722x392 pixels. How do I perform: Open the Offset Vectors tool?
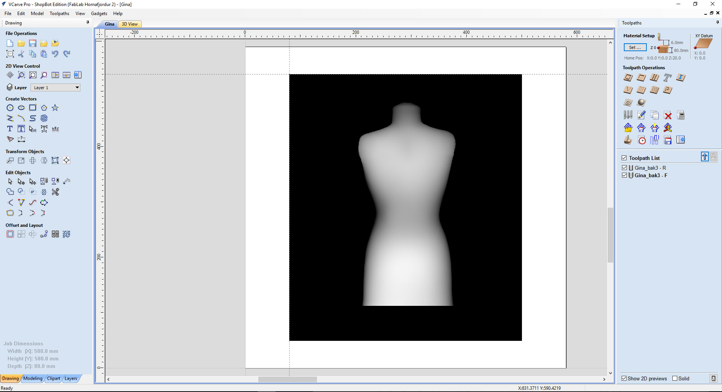(10, 234)
